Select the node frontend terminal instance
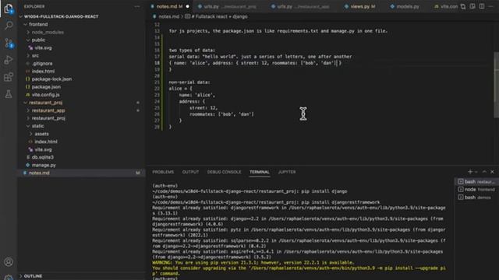This screenshot has width=499, height=280. [476, 190]
